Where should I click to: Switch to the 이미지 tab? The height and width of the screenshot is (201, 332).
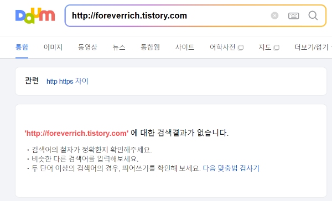[x=53, y=47]
